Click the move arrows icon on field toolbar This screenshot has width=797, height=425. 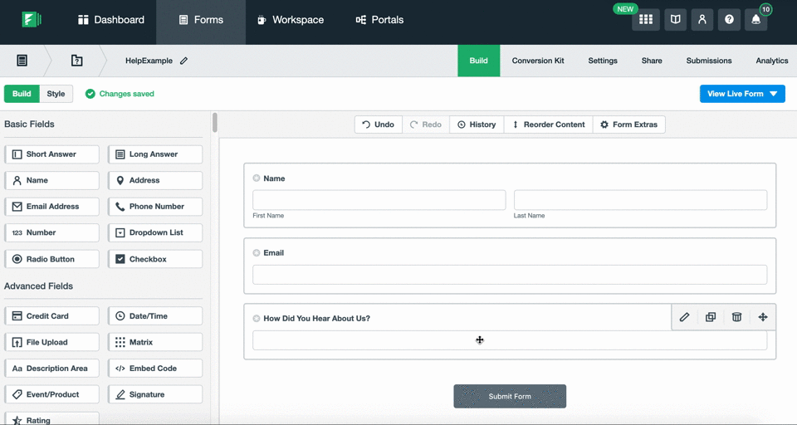pos(762,317)
